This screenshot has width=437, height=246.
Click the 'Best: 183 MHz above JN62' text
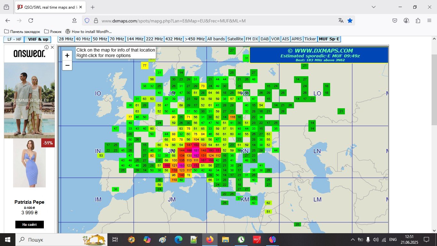320,60
